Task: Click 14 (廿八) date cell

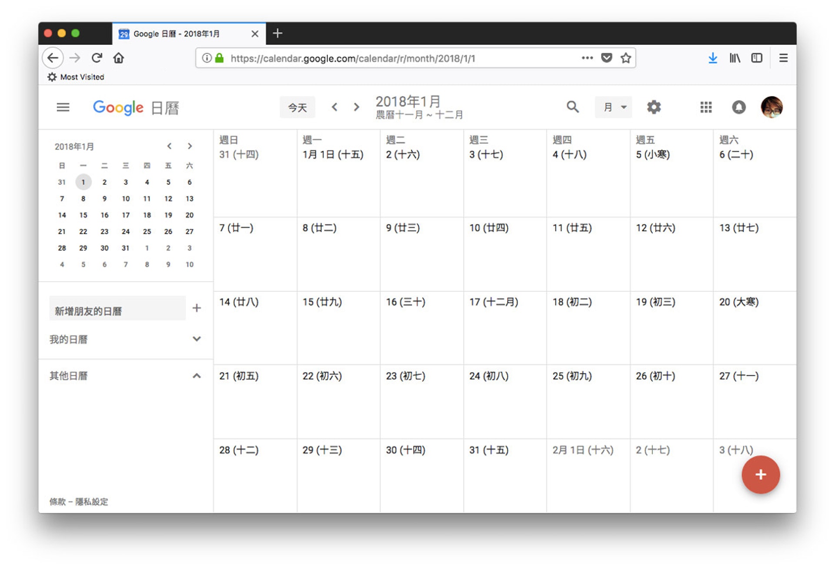Action: [239, 302]
